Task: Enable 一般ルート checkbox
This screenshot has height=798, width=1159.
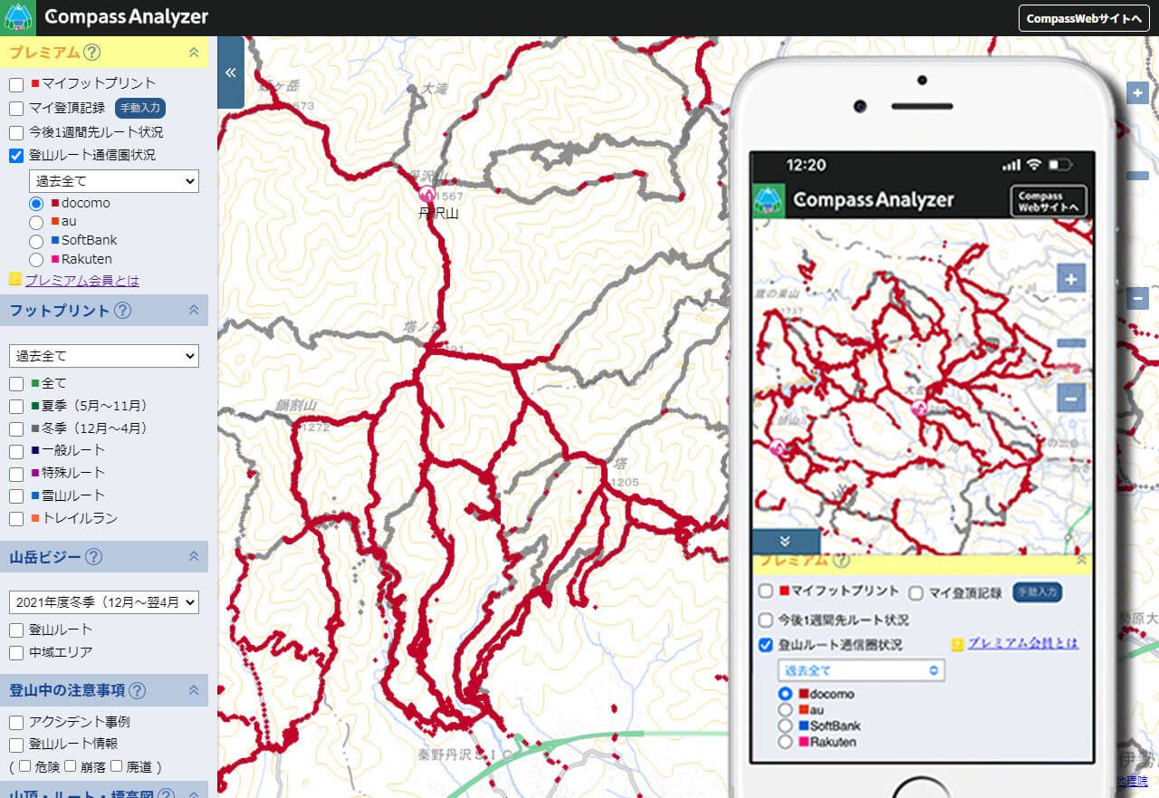Action: pyautogui.click(x=16, y=451)
